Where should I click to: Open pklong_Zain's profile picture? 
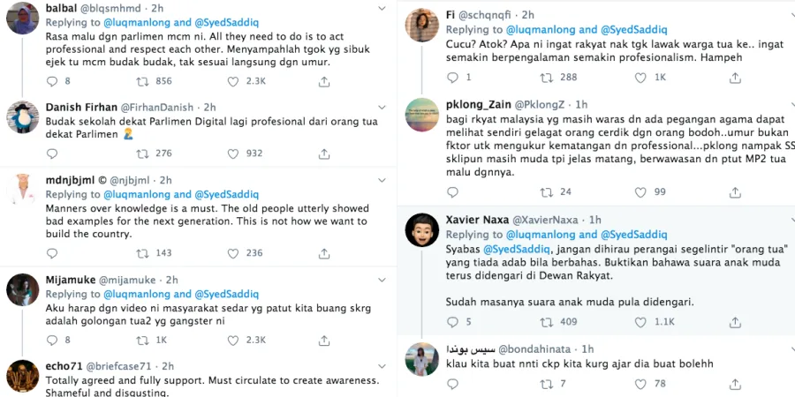tap(421, 114)
